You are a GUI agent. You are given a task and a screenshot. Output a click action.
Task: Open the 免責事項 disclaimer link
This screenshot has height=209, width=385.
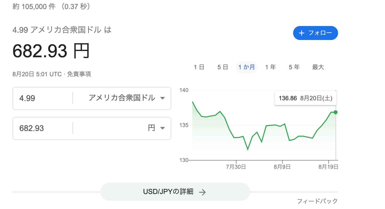(79, 74)
